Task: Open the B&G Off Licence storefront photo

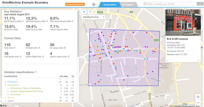Action: 183,22
